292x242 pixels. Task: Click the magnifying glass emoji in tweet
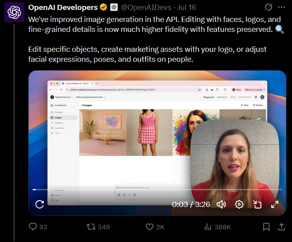[x=280, y=30]
